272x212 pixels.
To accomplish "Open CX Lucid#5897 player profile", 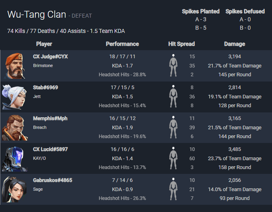I will [50, 149].
